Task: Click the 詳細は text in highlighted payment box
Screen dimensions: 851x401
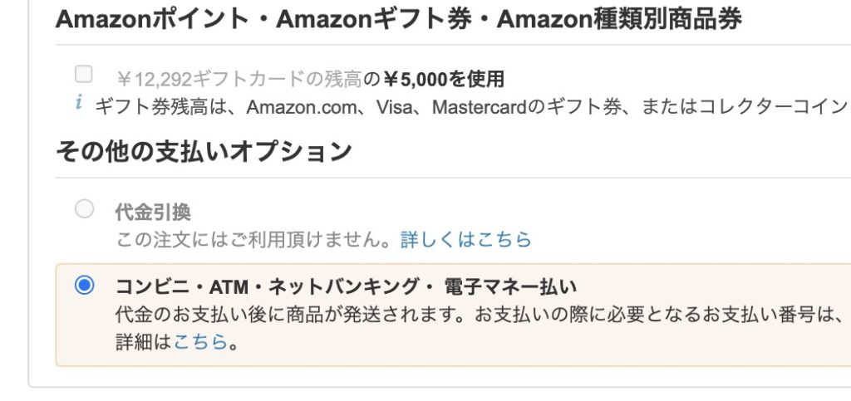Action: (144, 342)
